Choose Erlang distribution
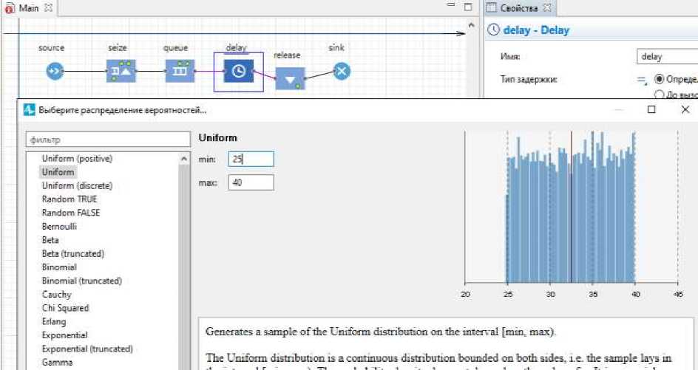 [x=54, y=321]
